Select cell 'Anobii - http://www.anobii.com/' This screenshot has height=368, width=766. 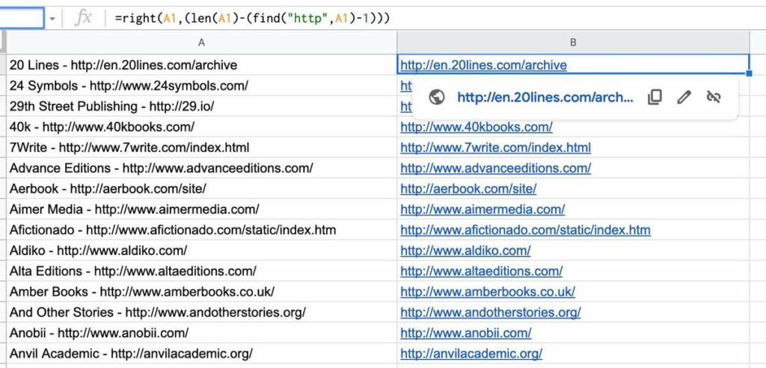click(x=201, y=332)
